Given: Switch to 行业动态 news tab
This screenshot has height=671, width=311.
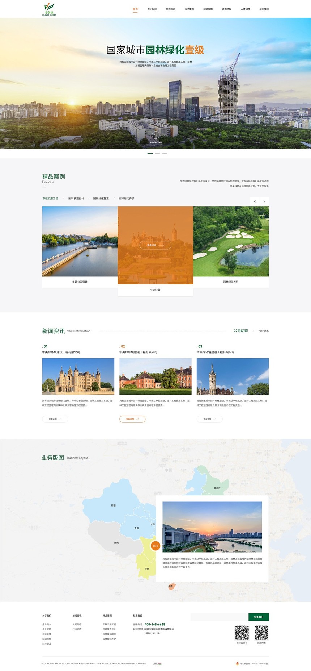Looking at the screenshot, I should [263, 331].
